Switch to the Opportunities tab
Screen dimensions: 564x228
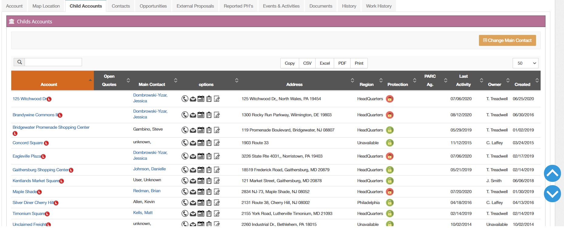[x=153, y=6]
